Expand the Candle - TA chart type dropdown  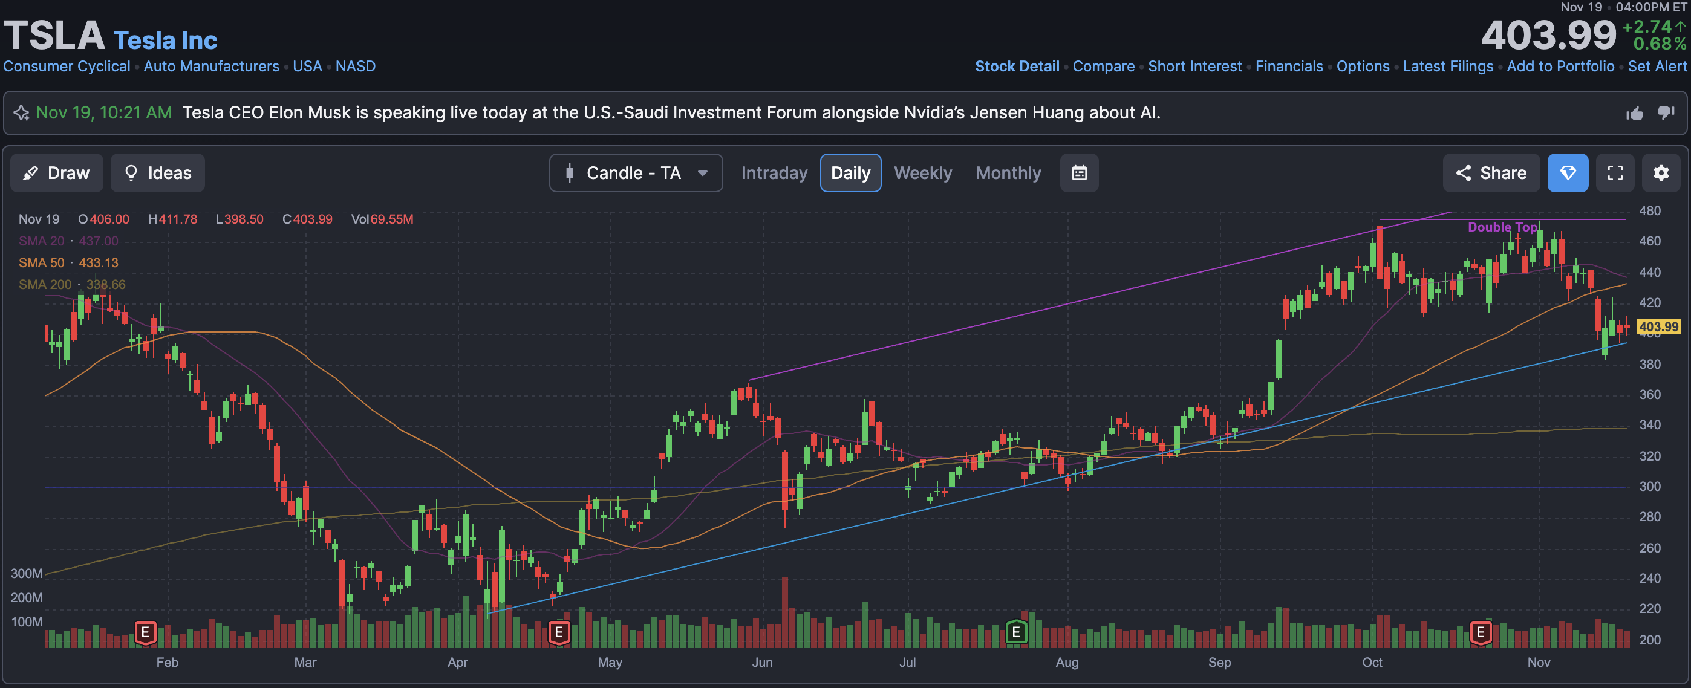click(636, 173)
